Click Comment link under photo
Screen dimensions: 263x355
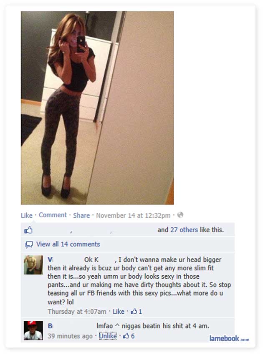[x=53, y=215]
